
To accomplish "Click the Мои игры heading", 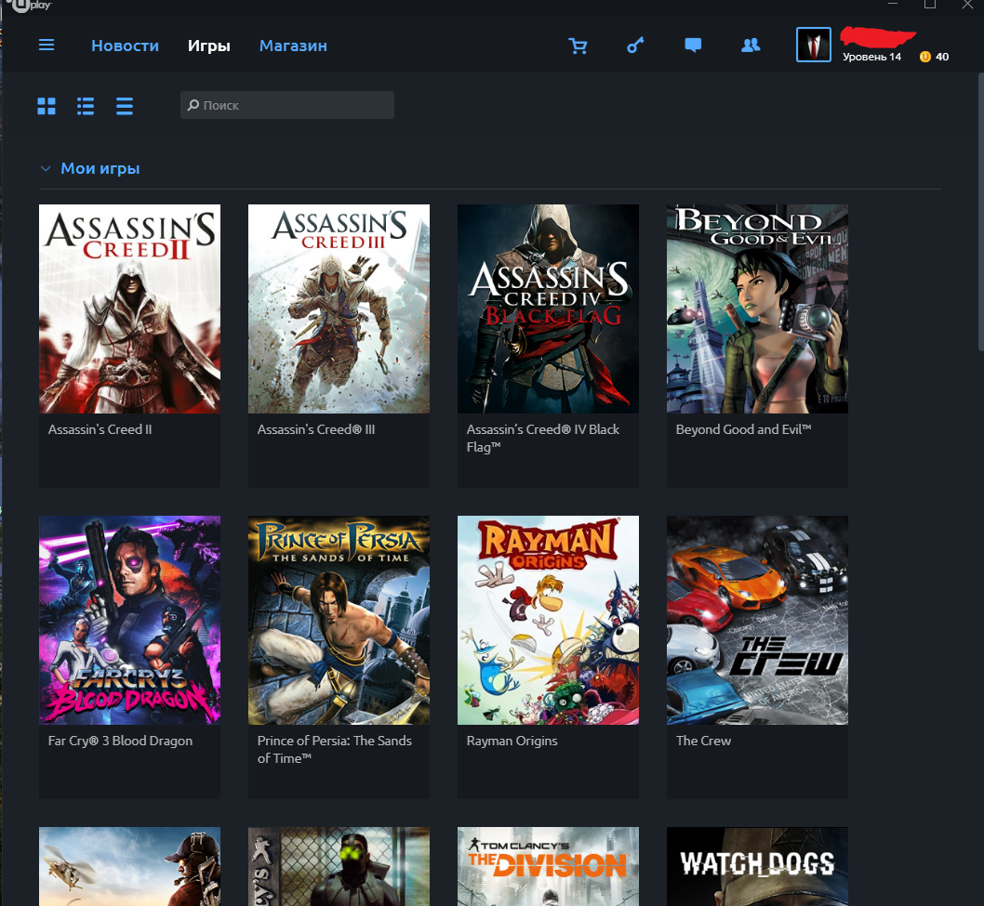I will 100,168.
